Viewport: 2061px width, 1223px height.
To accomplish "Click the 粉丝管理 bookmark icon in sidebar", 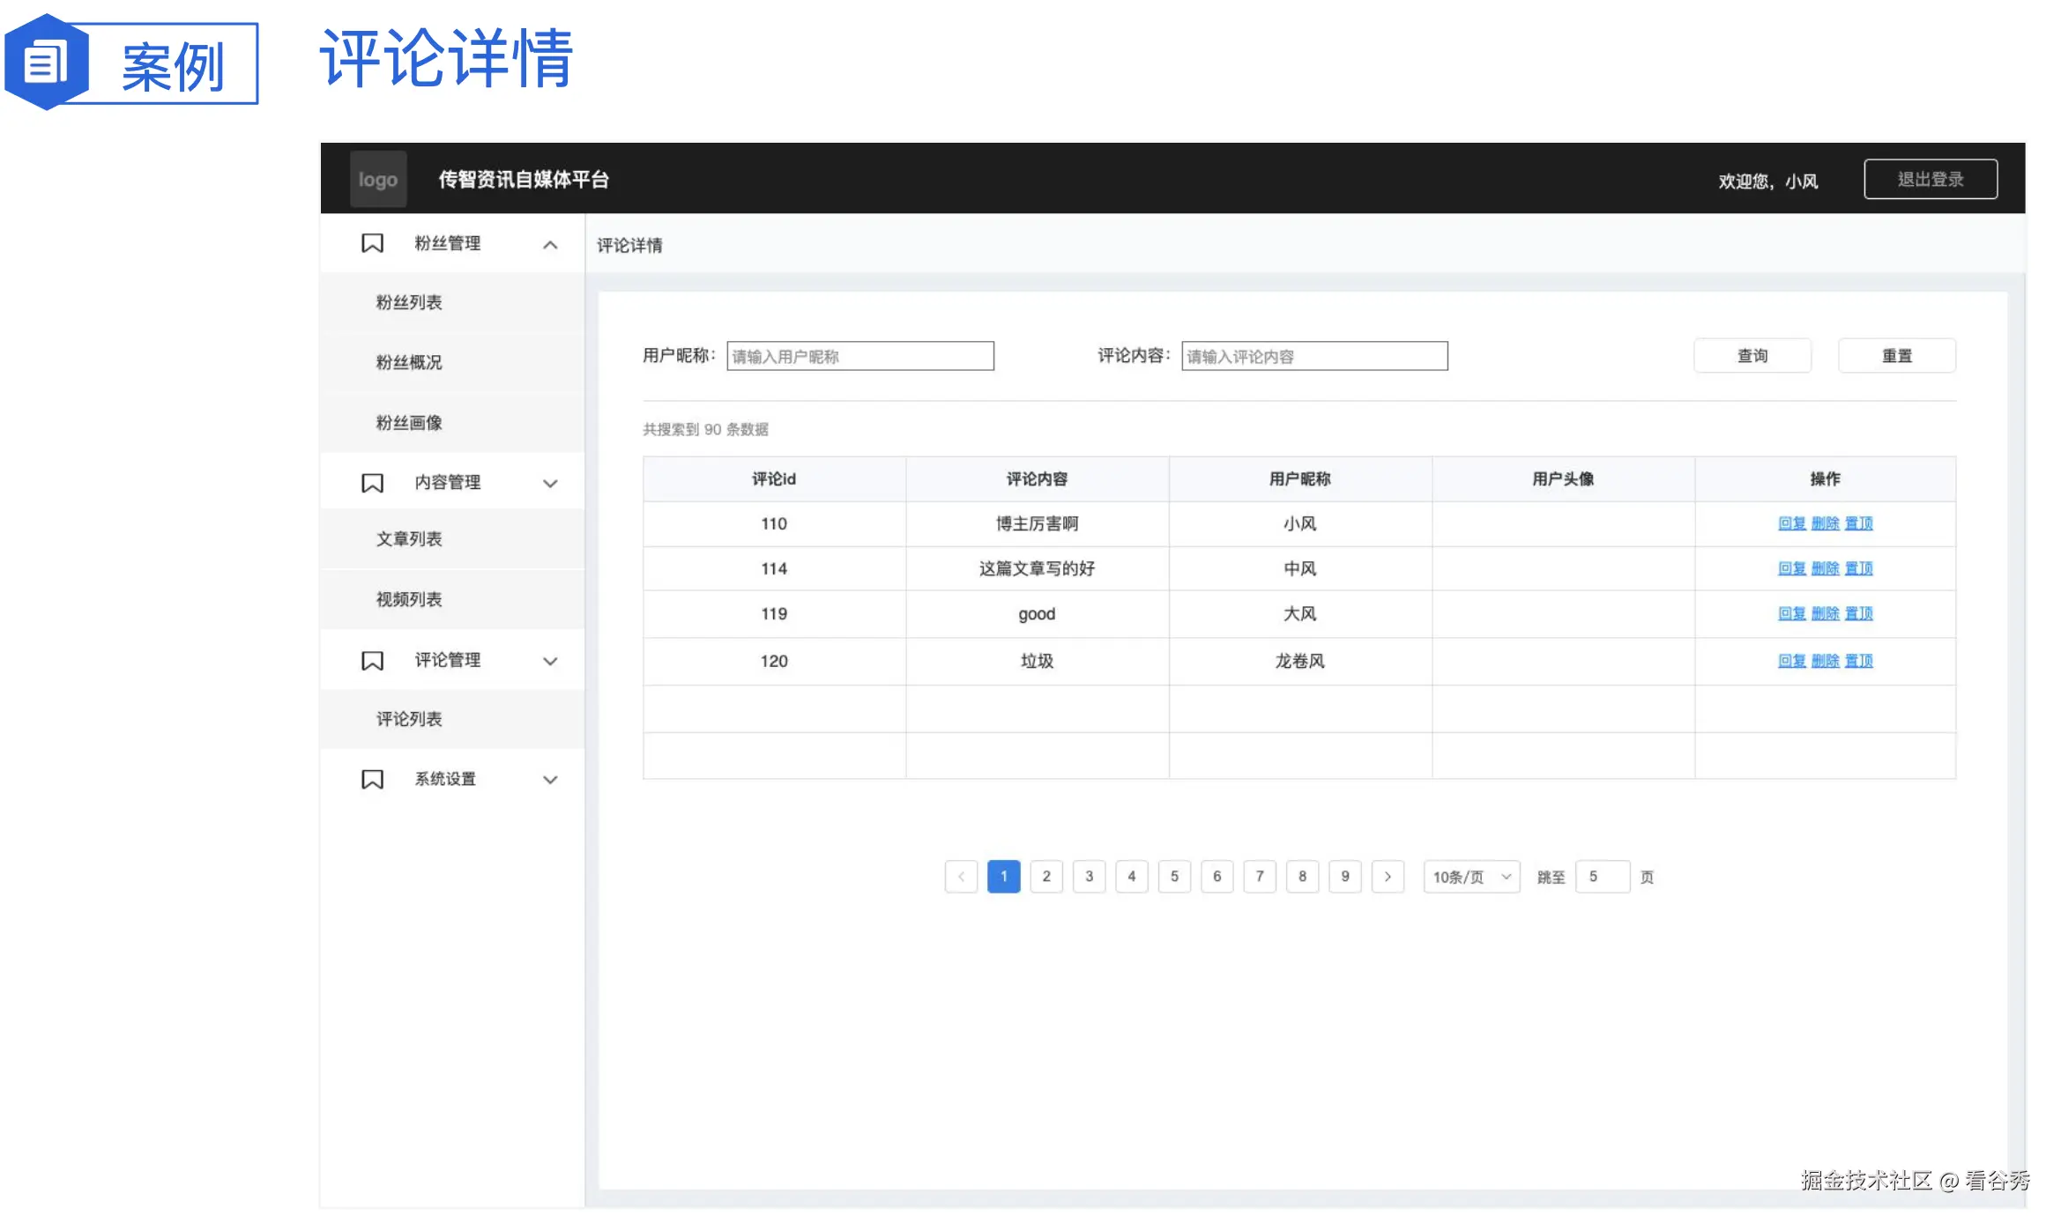I will pyautogui.click(x=372, y=243).
